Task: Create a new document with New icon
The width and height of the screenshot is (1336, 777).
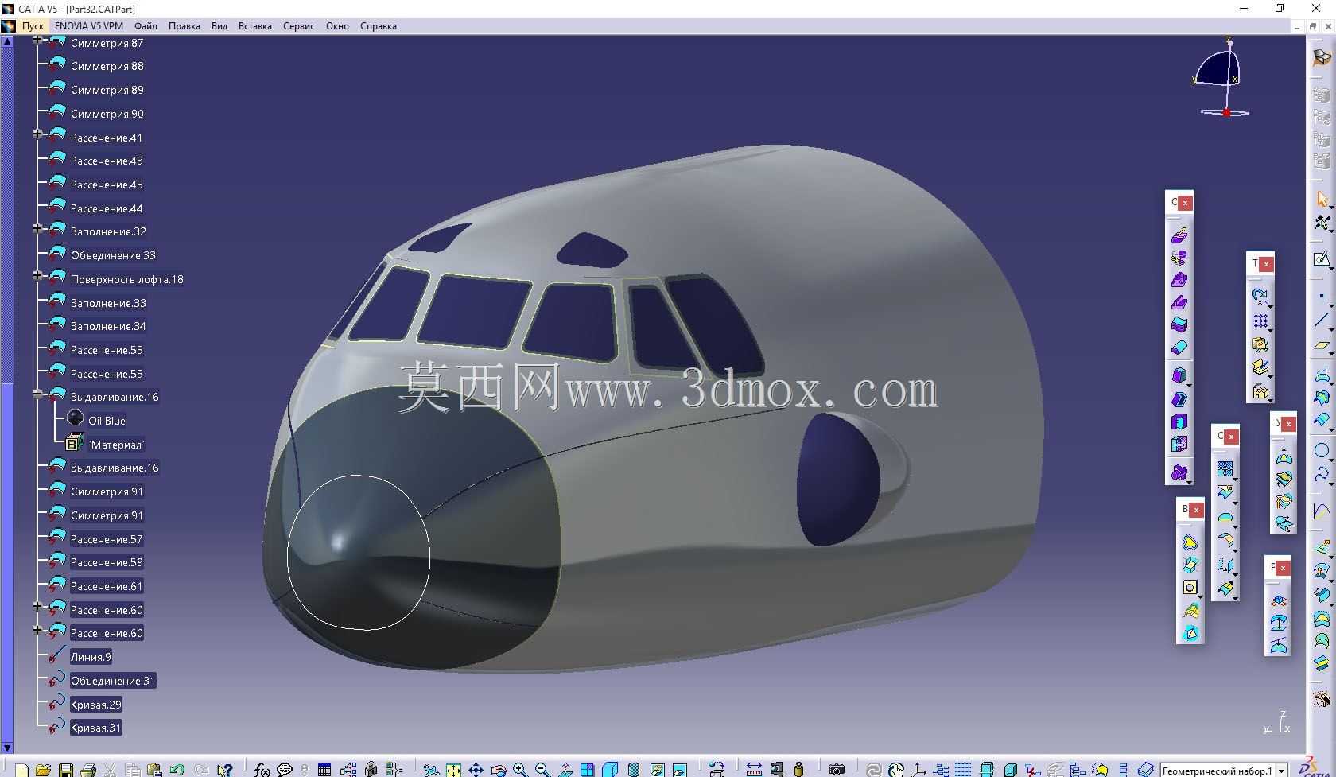Action: point(21,769)
